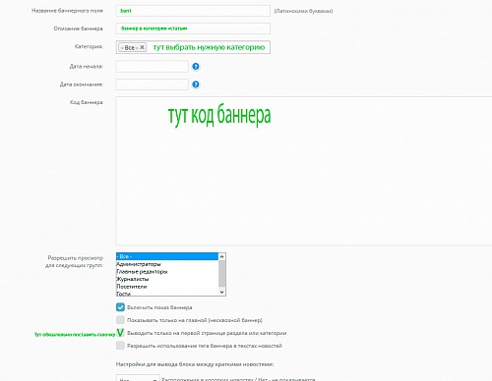Click the banner field name input
This screenshot has width=492, height=381.
tap(193, 11)
